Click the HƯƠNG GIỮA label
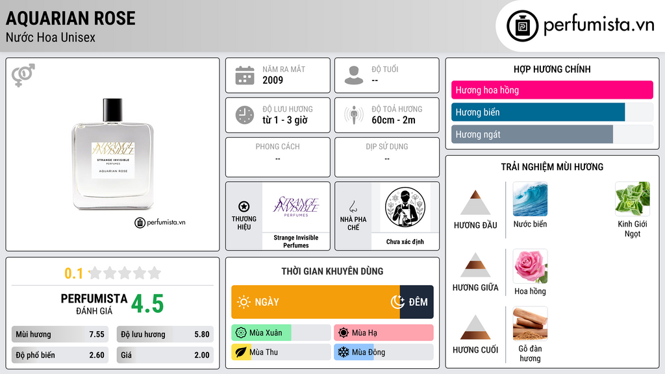Viewport: 665px width, 374px height. 475,288
